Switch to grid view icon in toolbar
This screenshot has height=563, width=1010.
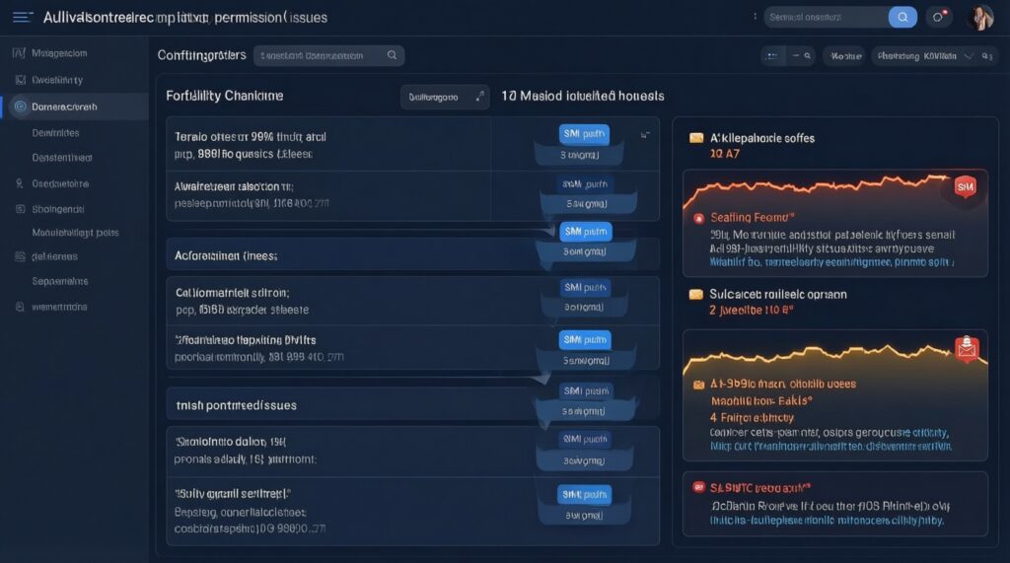coord(771,56)
